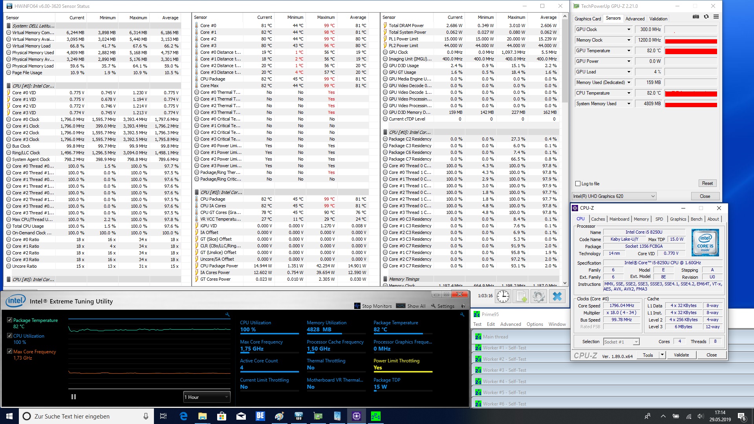Enable Log to file in GPU-Z
This screenshot has height=424, width=754.
click(578, 184)
